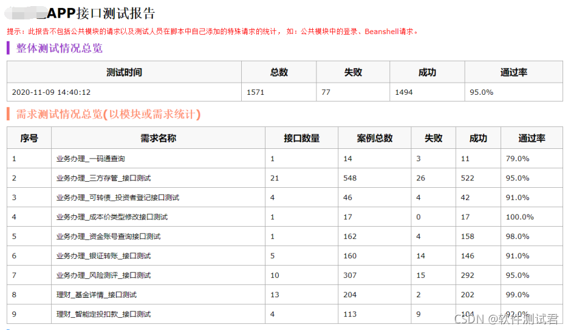
Task: Click the summary table's 通过率 header
Action: click(514, 72)
